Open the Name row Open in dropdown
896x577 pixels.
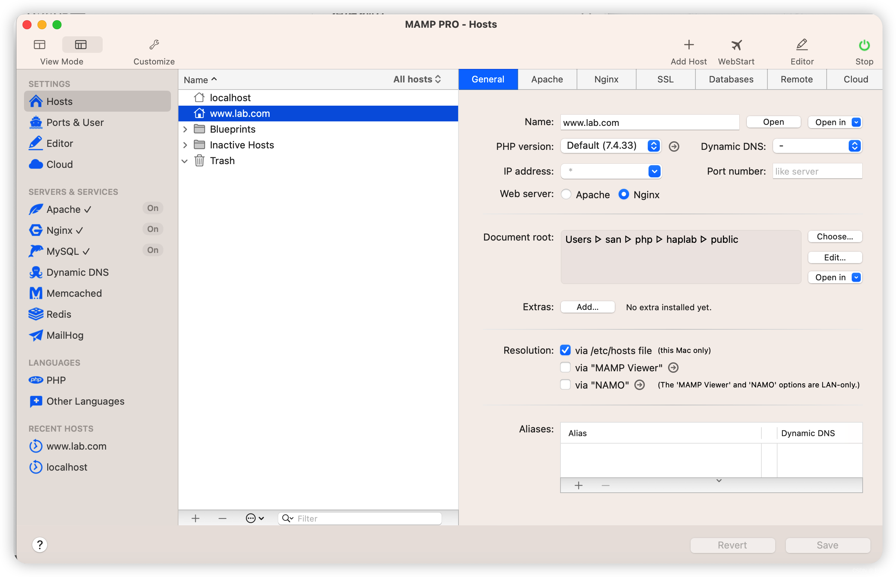(x=835, y=122)
